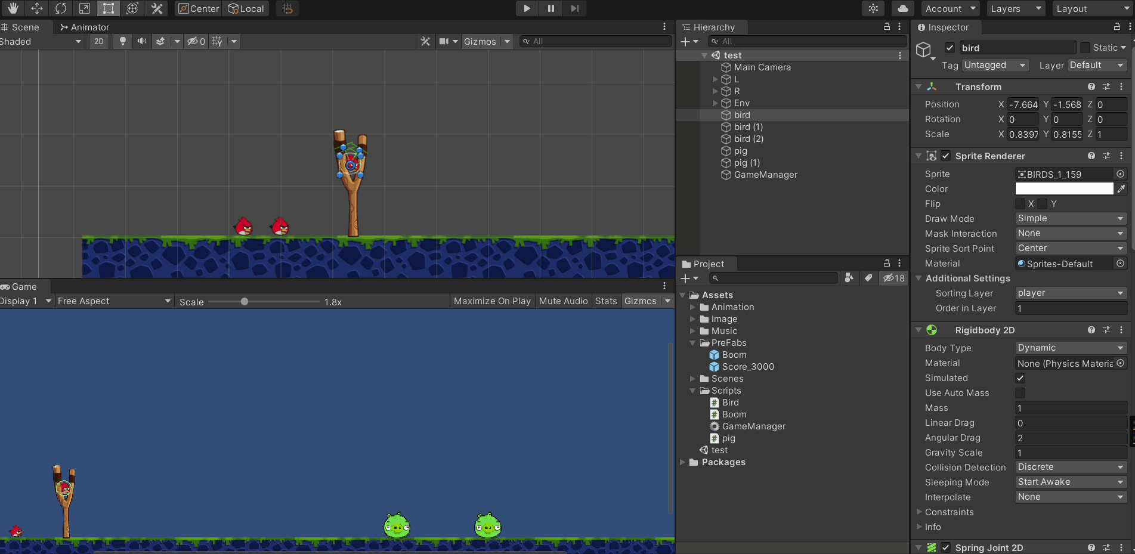Expand the Constraints section

919,512
